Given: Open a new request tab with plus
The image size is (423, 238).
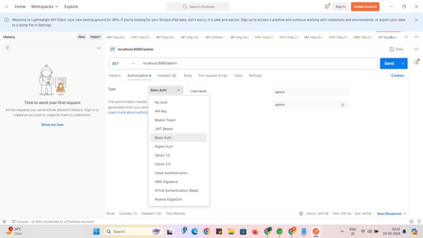Looking at the screenshot, I should point(406,37).
